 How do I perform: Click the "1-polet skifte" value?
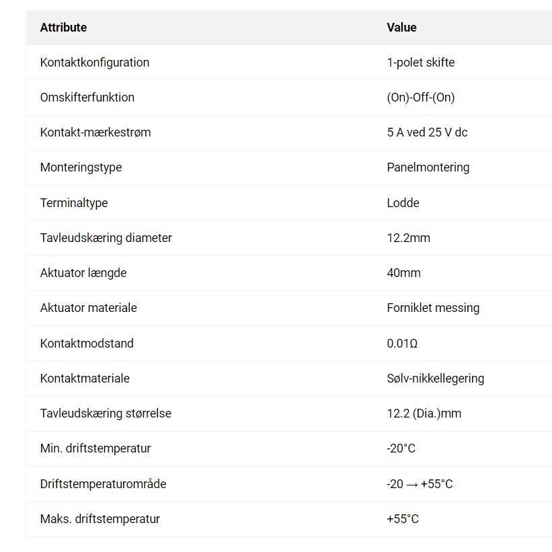[421, 63]
